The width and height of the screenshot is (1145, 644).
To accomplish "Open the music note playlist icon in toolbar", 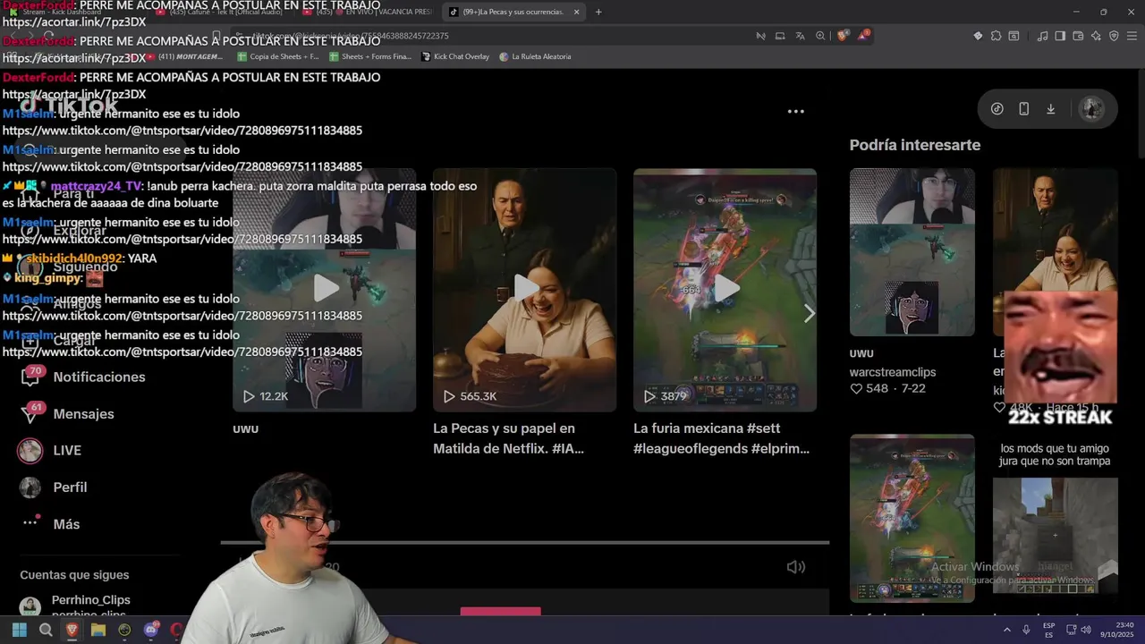I will point(1042,36).
